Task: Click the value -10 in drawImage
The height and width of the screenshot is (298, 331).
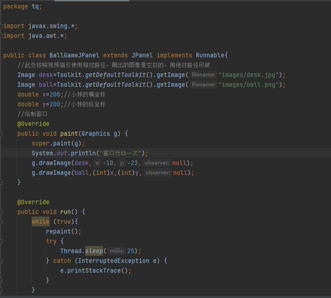Action: tap(108, 163)
